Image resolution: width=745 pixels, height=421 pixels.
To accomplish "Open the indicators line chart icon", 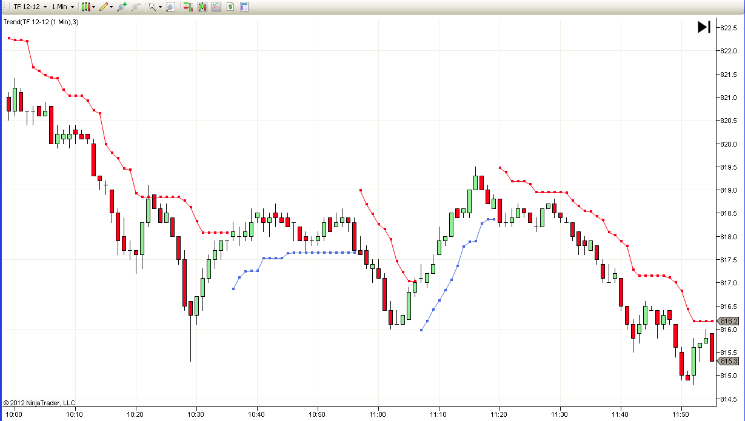I will pyautogui.click(x=216, y=7).
